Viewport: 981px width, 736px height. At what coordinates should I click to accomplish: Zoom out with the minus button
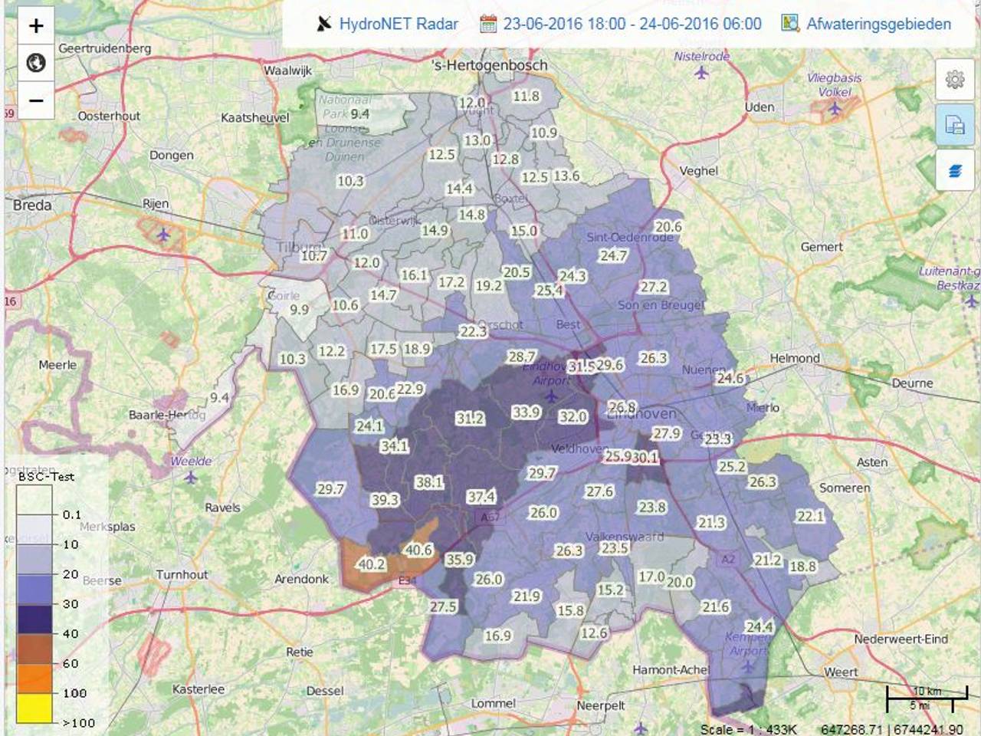pyautogui.click(x=35, y=100)
